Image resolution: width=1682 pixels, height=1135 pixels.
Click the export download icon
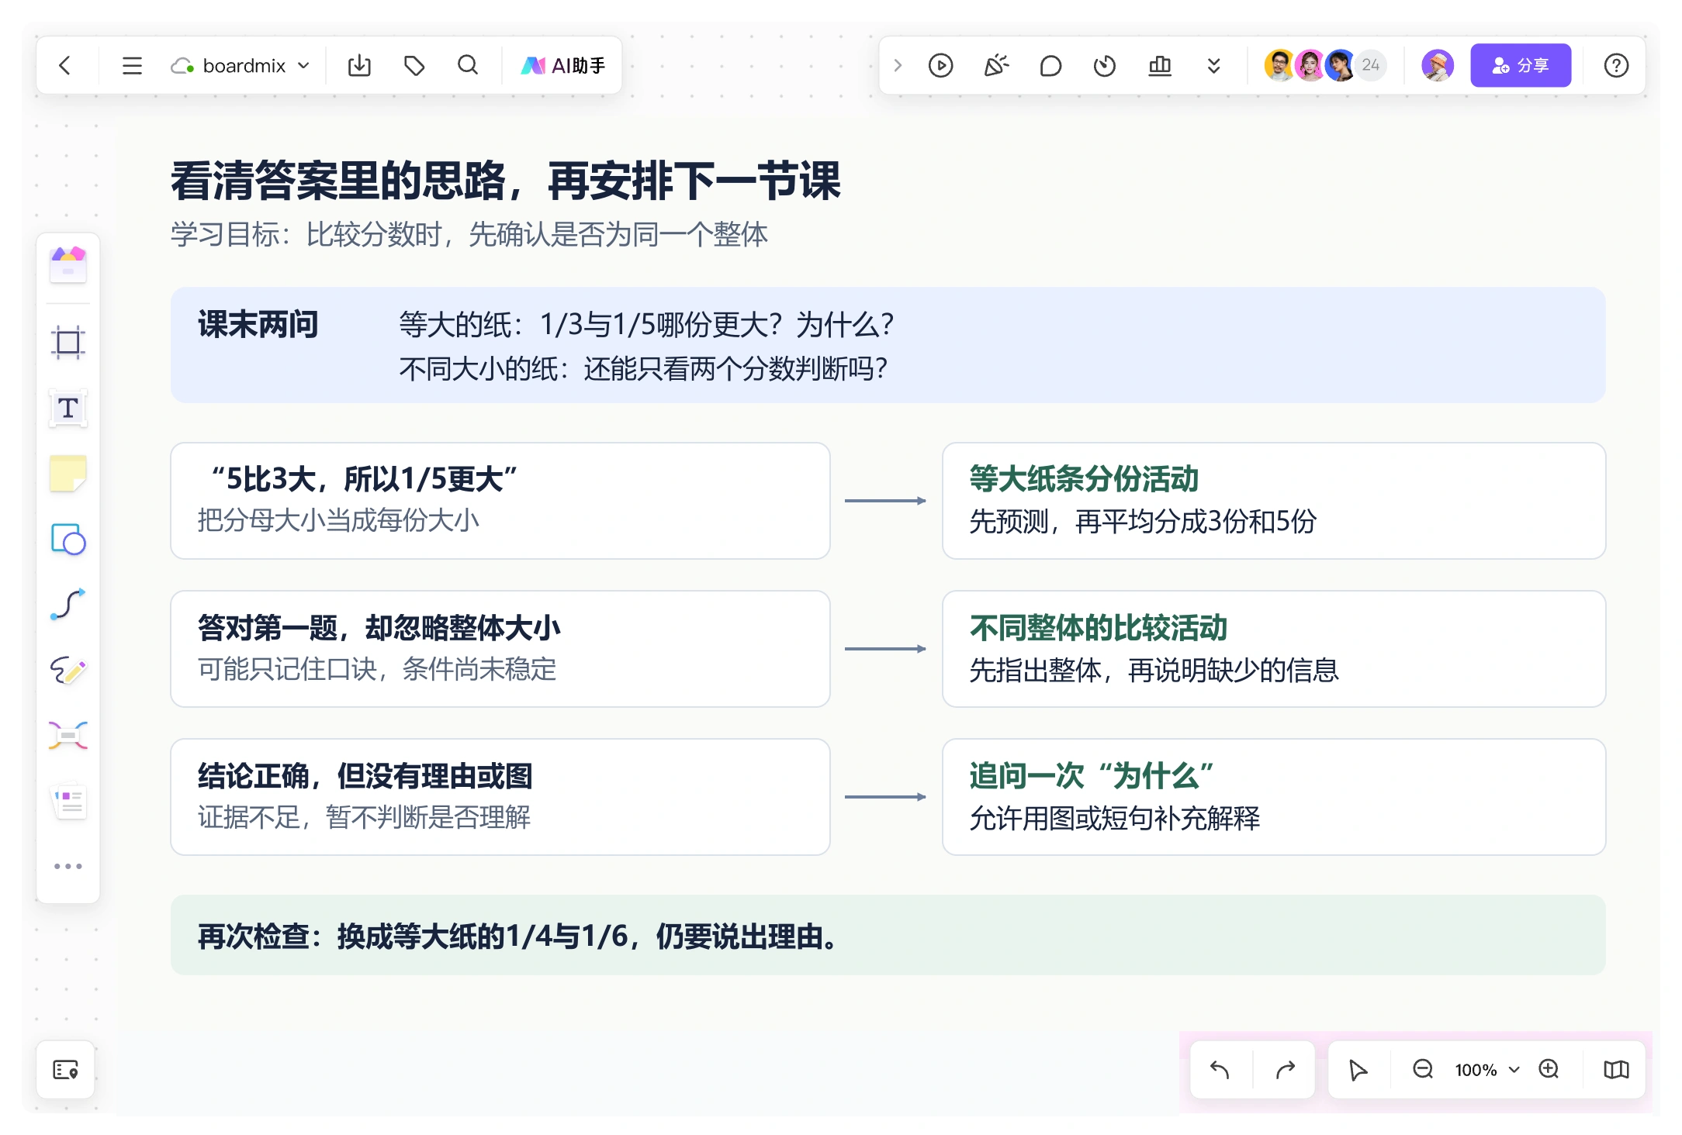359,66
